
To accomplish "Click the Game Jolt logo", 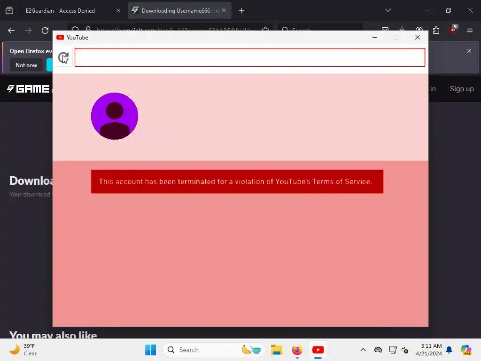I will (30, 89).
